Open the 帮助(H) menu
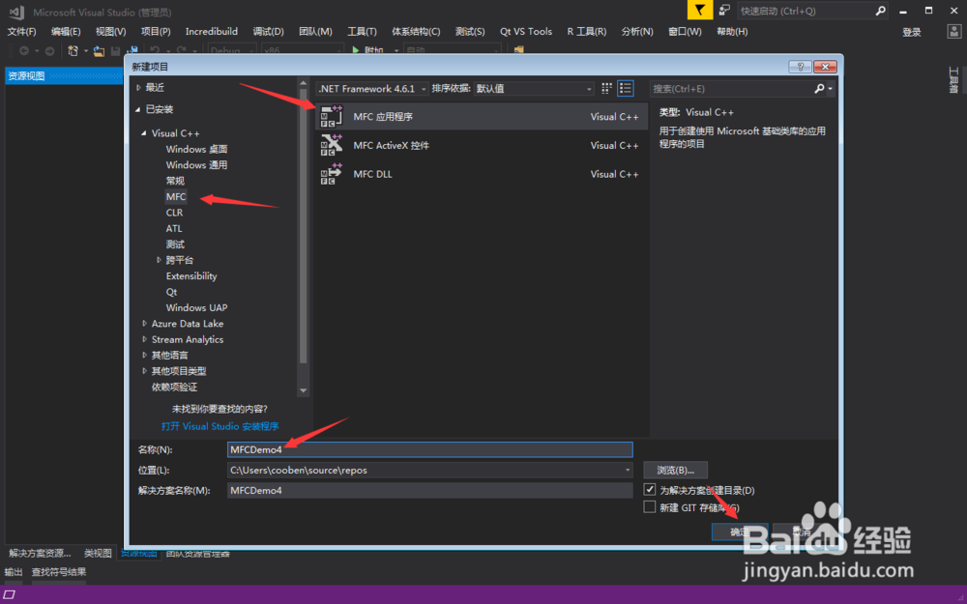The width and height of the screenshot is (967, 604). [x=732, y=32]
